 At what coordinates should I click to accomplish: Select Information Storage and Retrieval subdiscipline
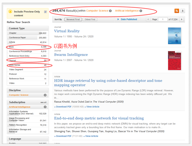point(28,131)
